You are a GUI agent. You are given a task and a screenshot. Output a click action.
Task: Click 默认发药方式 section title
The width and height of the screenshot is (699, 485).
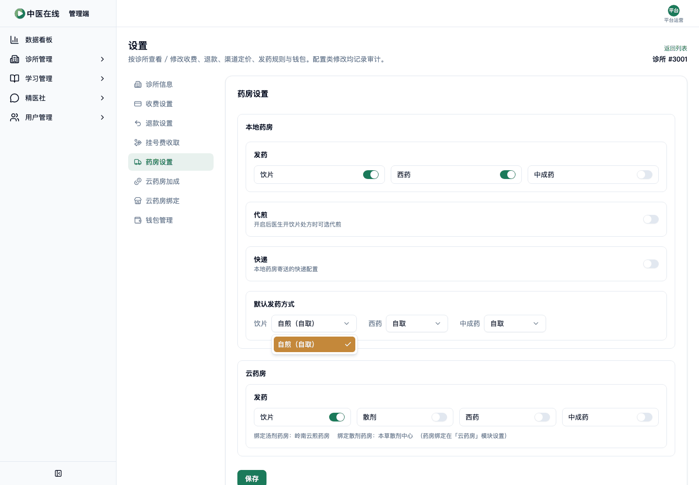click(274, 304)
